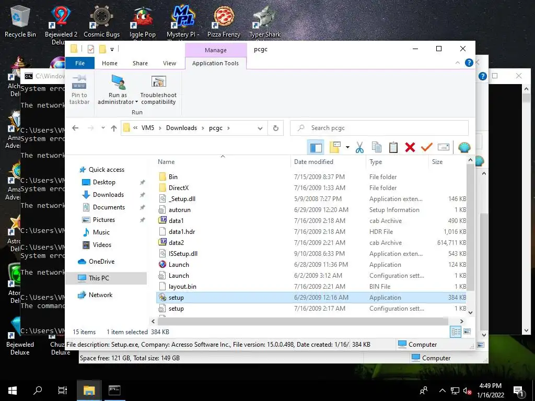Click the Manage contextual tab

[216, 50]
